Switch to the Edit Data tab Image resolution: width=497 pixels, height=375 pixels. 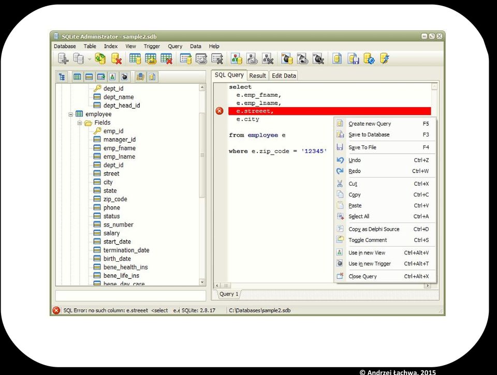[284, 76]
